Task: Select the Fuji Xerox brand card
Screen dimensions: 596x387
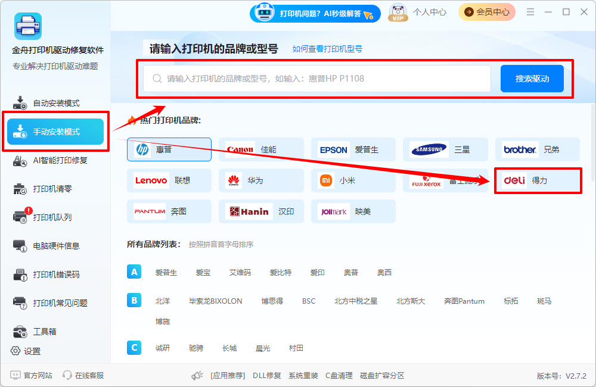Action: point(445,180)
